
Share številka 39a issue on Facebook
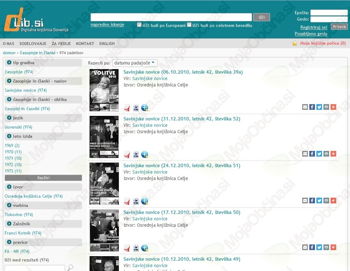coord(312,107)
